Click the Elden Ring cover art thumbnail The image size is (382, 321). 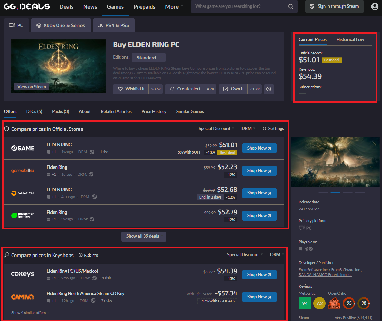pyautogui.click(x=58, y=66)
